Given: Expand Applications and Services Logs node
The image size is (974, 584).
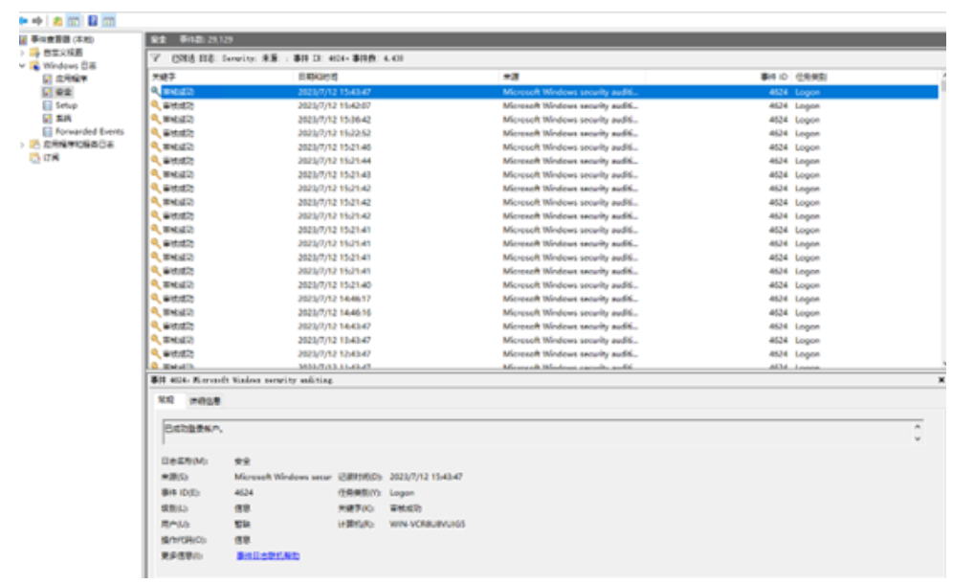Looking at the screenshot, I should (23, 145).
